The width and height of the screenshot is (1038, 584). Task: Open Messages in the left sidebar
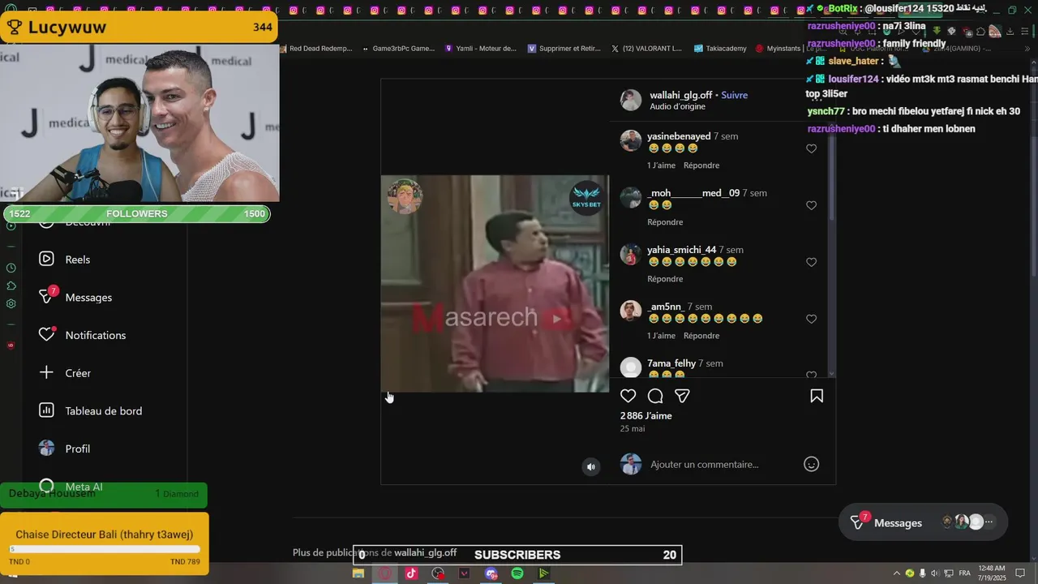(75, 297)
